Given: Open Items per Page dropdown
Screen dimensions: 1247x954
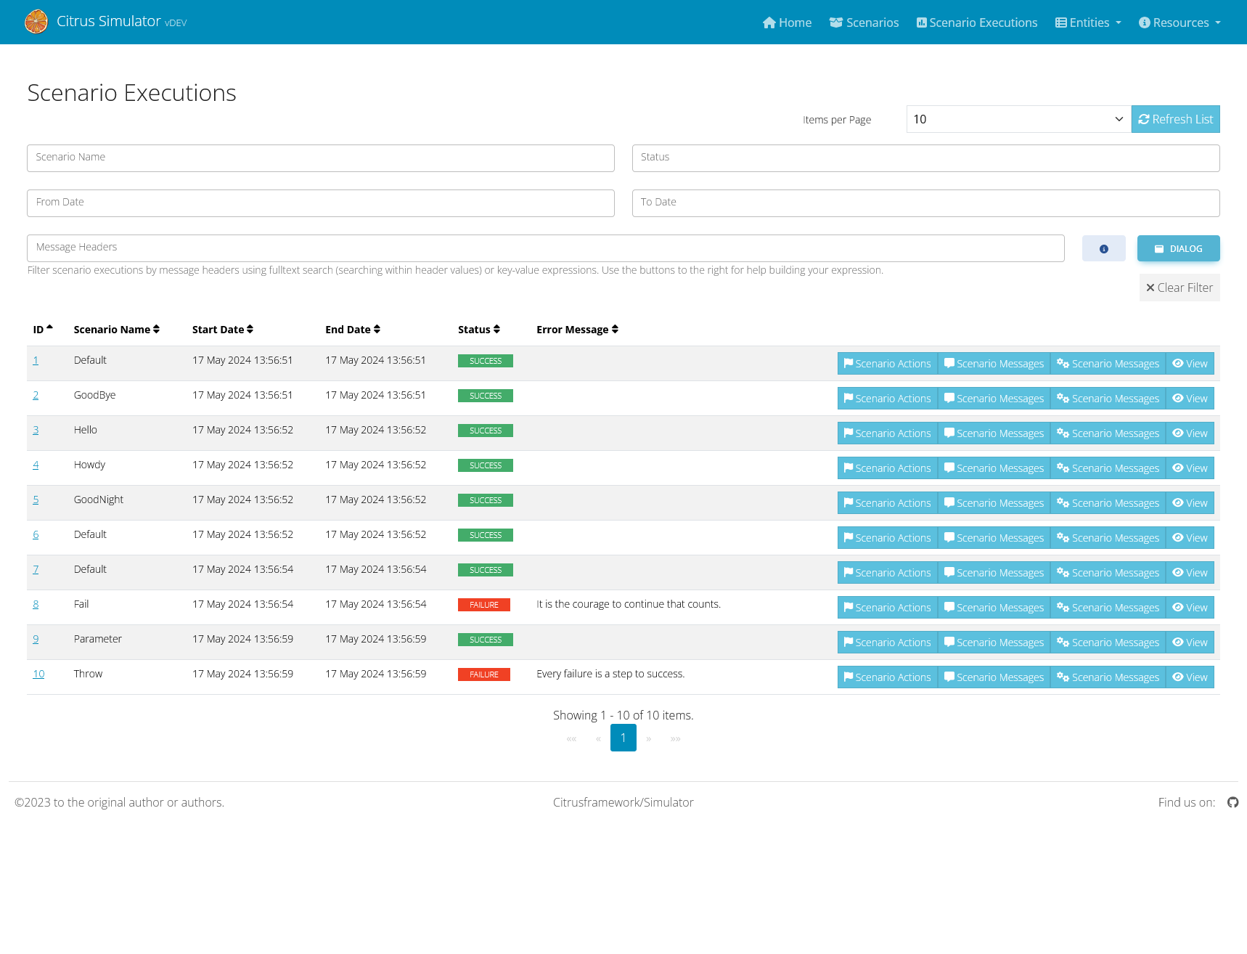Looking at the screenshot, I should tap(1018, 119).
